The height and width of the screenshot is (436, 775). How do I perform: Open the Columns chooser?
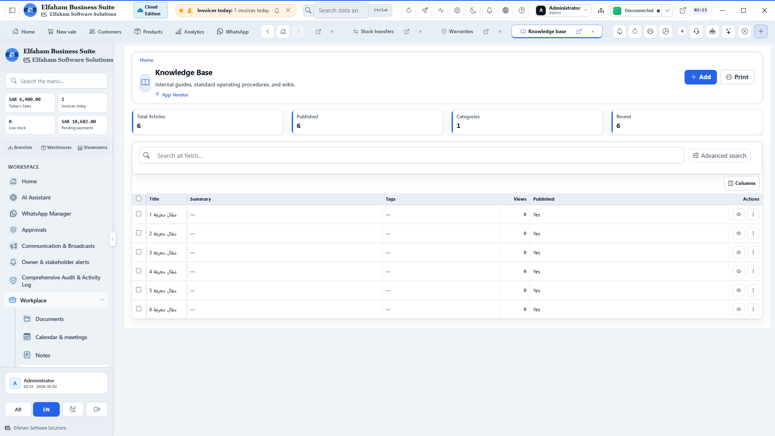[741, 183]
